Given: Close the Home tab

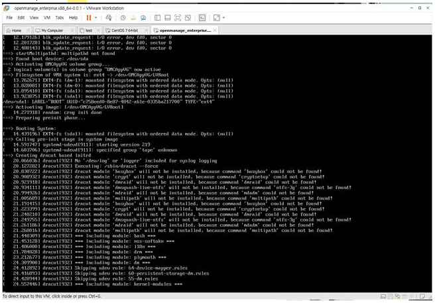Looking at the screenshot, I should [x=28, y=30].
